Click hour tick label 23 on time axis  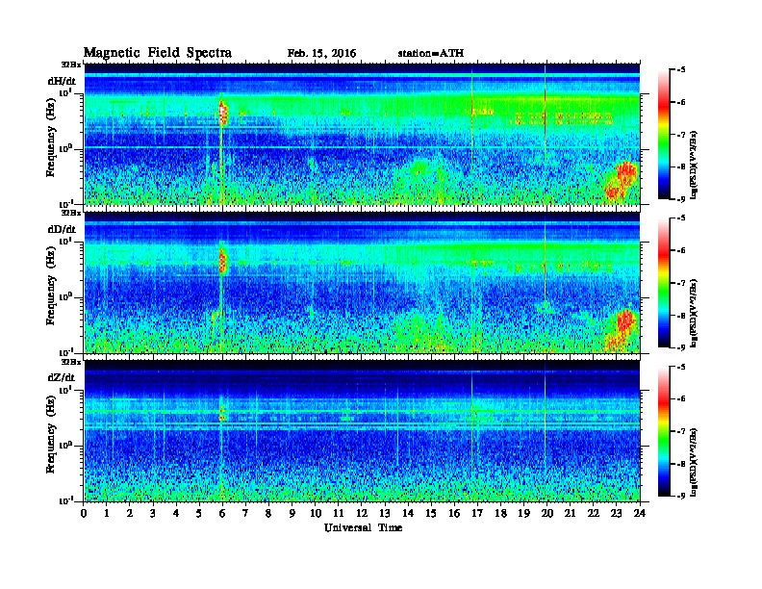click(x=617, y=513)
